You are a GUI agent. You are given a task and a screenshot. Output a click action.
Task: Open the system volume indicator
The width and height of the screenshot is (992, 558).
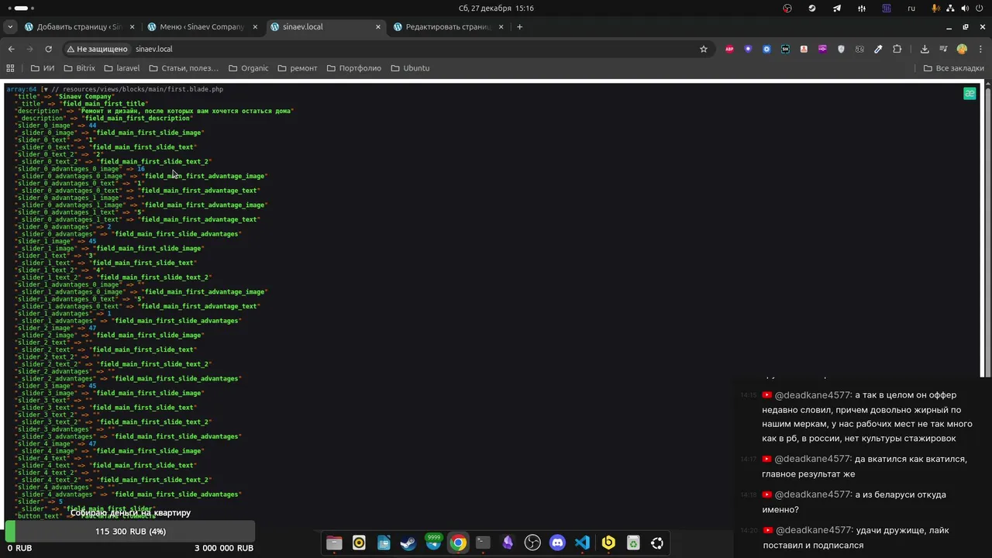[965, 8]
